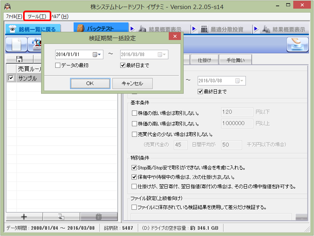Open the first 結果概要表示 tab
This screenshot has width=314, height=236.
[x=160, y=29]
